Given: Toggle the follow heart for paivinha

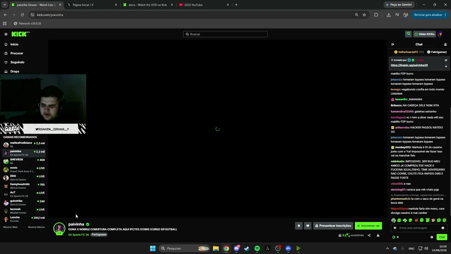Looking at the screenshot, I should [x=308, y=226].
